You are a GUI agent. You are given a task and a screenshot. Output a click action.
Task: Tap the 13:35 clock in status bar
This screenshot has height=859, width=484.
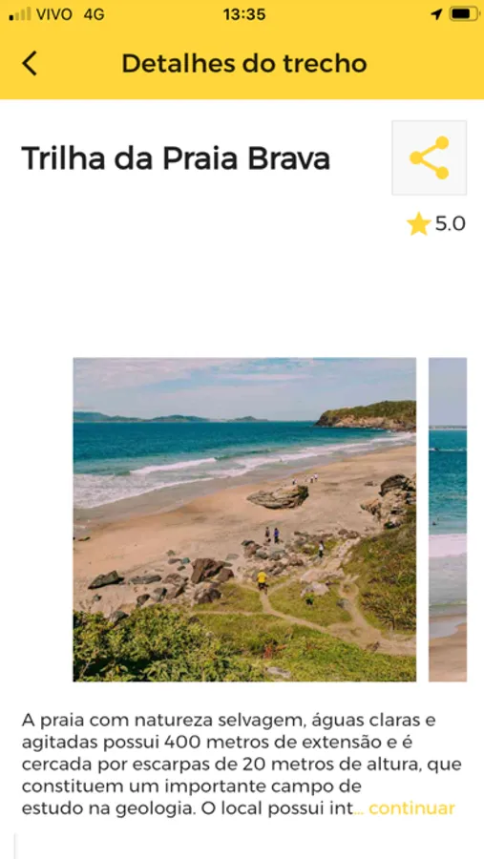tap(244, 14)
